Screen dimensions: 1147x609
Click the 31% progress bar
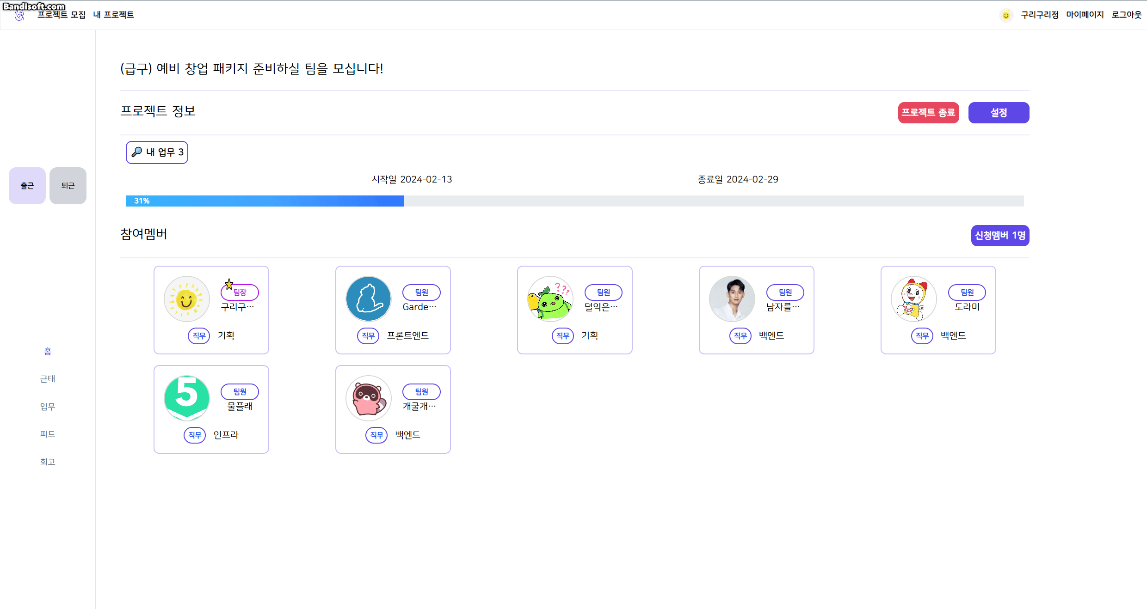coord(265,201)
